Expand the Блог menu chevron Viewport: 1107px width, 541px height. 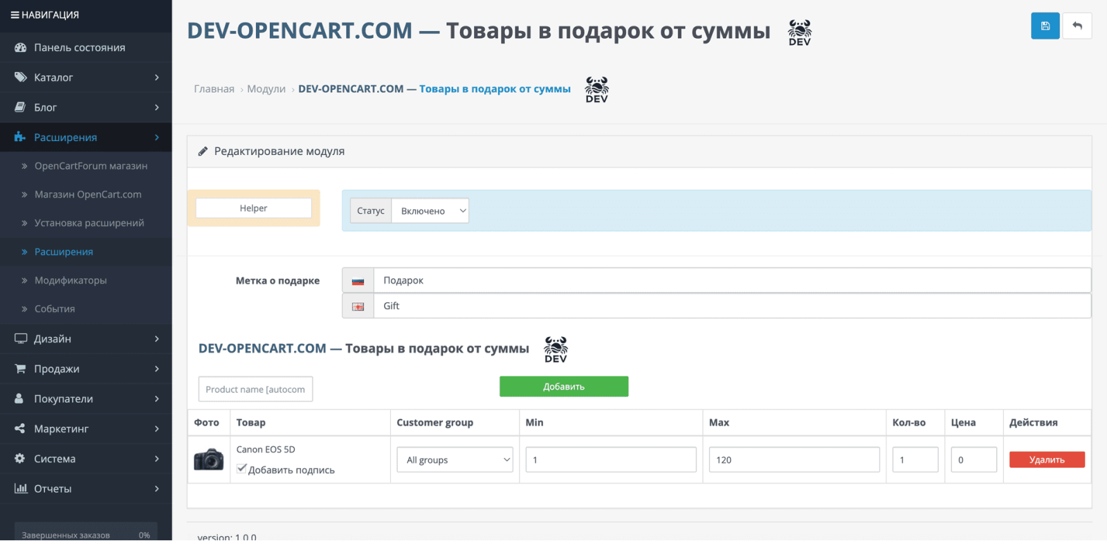(157, 107)
